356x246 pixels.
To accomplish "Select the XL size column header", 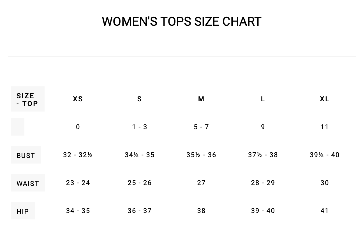I will click(x=325, y=99).
